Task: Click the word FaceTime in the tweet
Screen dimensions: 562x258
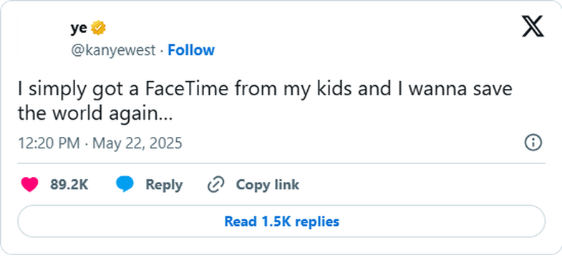Action: [x=186, y=88]
